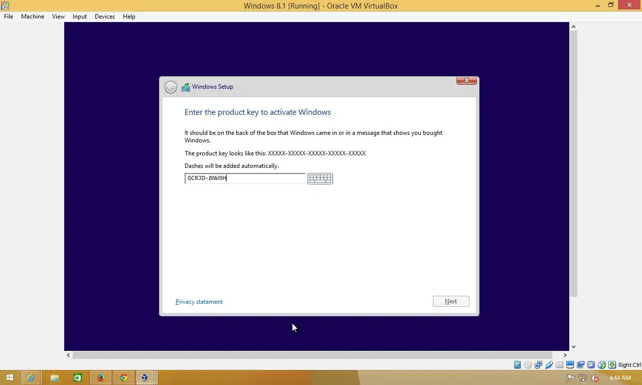Open the Privacy statement link
Viewport: 642px width, 385px height.
tap(199, 302)
